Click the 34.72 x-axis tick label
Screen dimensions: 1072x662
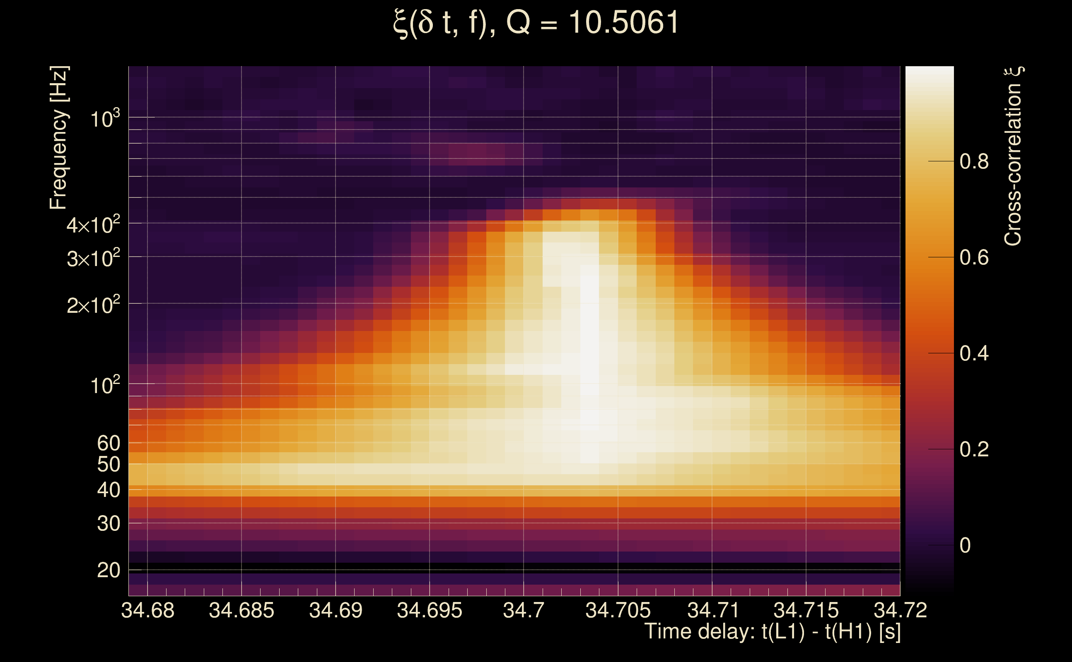click(x=900, y=610)
